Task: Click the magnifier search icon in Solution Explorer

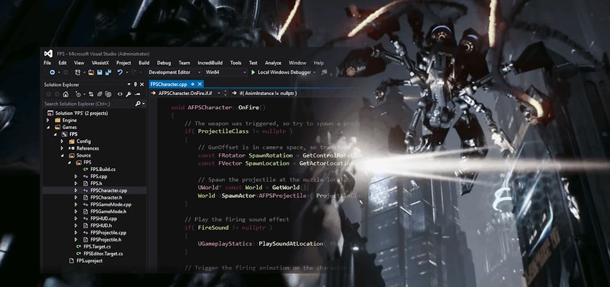Action: 138,103
